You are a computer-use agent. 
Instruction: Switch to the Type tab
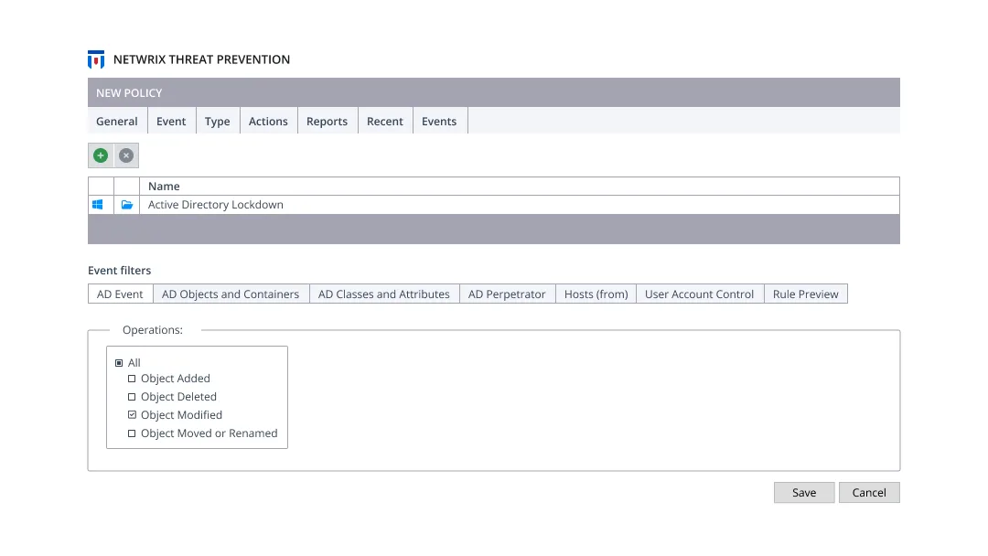tap(218, 121)
